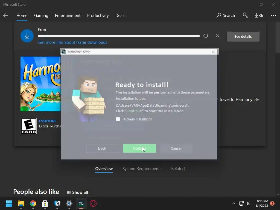Select the Overview tab

point(104,168)
